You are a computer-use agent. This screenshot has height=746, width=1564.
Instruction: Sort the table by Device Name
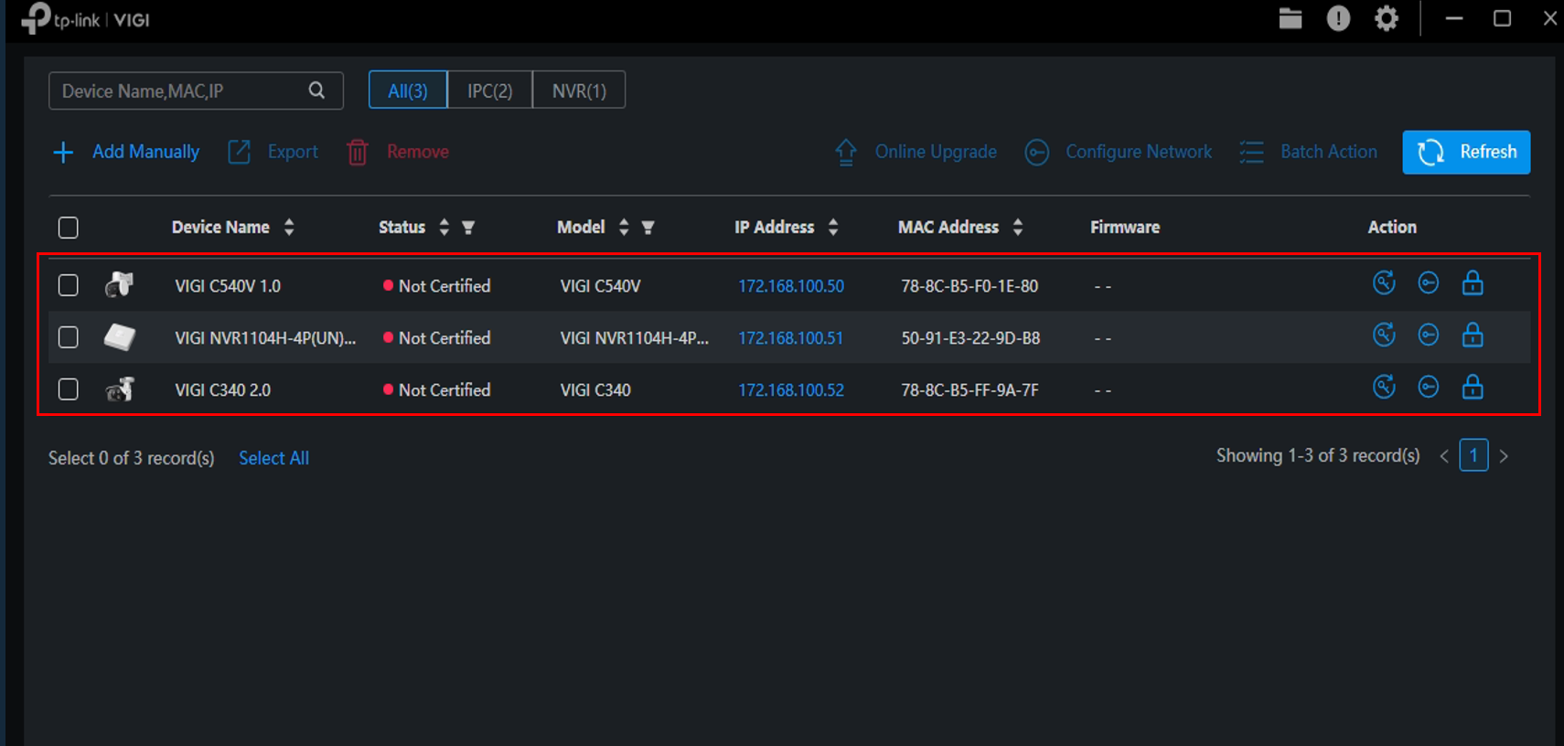289,228
